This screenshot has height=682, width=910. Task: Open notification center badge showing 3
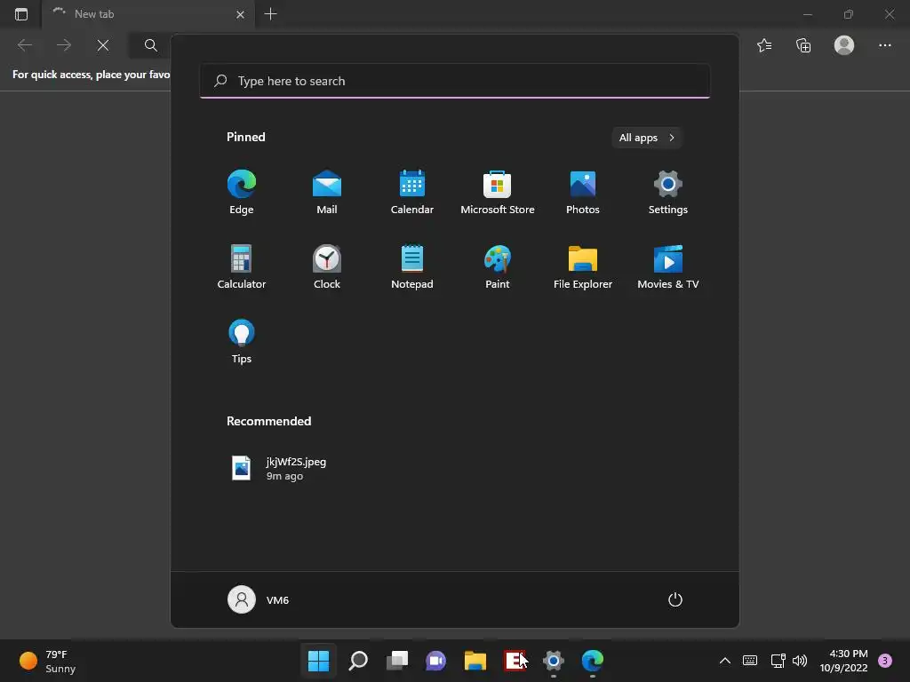point(885,661)
